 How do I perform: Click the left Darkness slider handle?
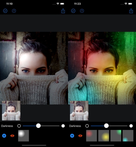(x=38, y=126)
